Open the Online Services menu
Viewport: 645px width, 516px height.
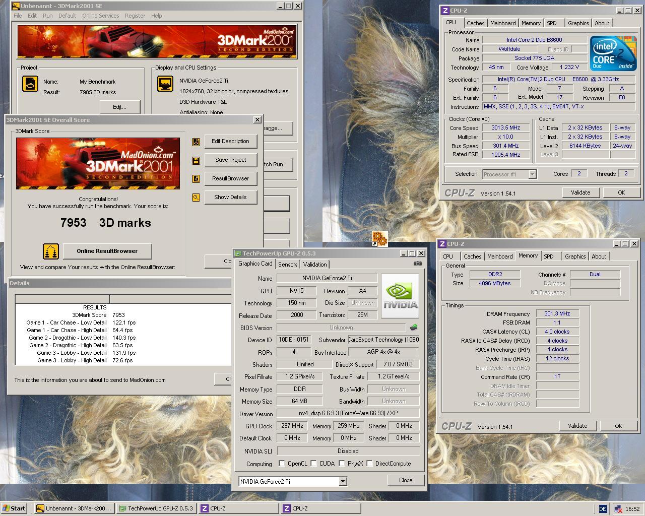click(x=101, y=16)
